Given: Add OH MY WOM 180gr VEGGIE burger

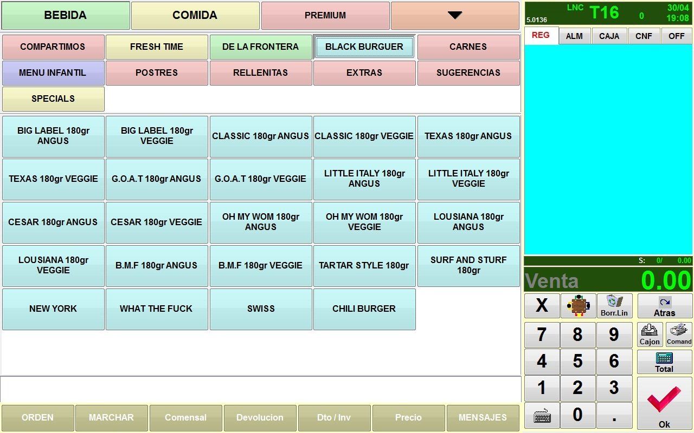Looking at the screenshot, I should click(364, 222).
